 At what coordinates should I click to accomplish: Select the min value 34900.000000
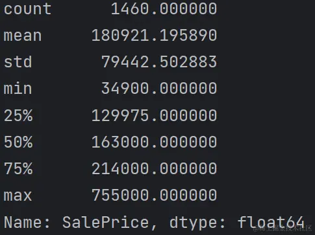(159, 89)
